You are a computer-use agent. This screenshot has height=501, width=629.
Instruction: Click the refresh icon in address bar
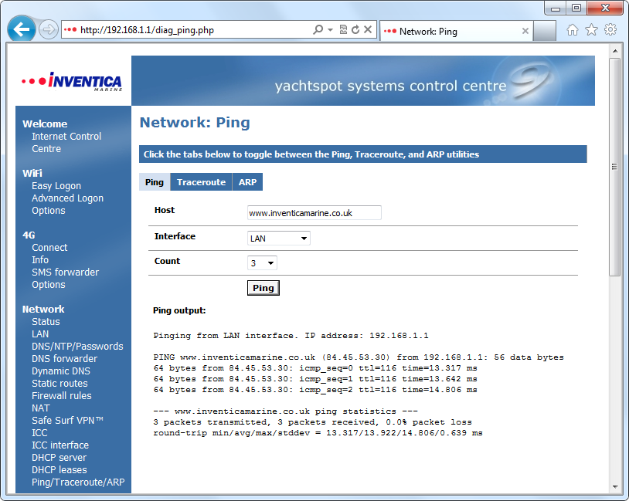355,29
